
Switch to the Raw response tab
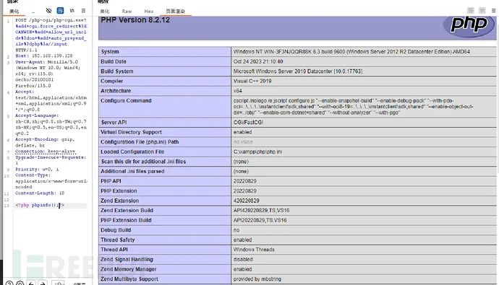point(127,11)
